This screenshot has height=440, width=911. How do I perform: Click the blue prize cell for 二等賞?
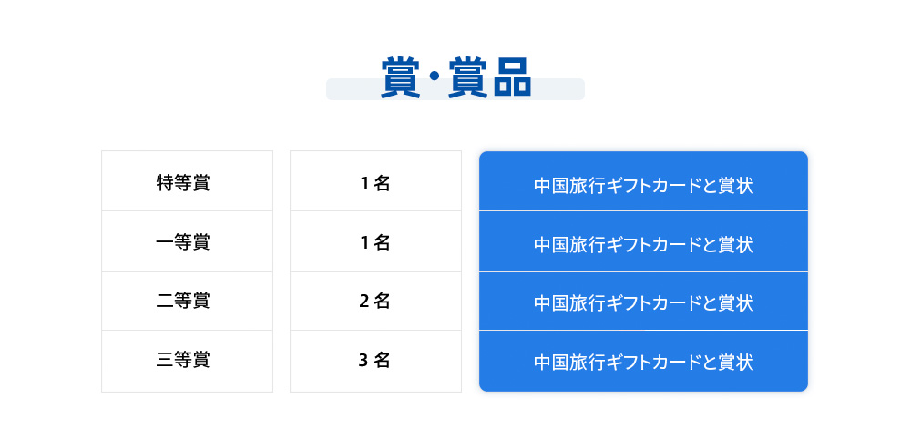[x=643, y=302]
